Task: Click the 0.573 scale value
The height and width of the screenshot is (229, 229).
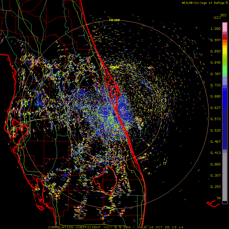Action: click(216, 119)
